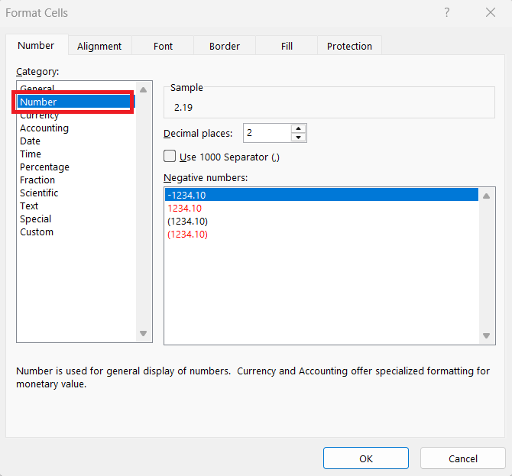This screenshot has height=476, width=512.
Task: Select the Text category
Action: [76, 206]
